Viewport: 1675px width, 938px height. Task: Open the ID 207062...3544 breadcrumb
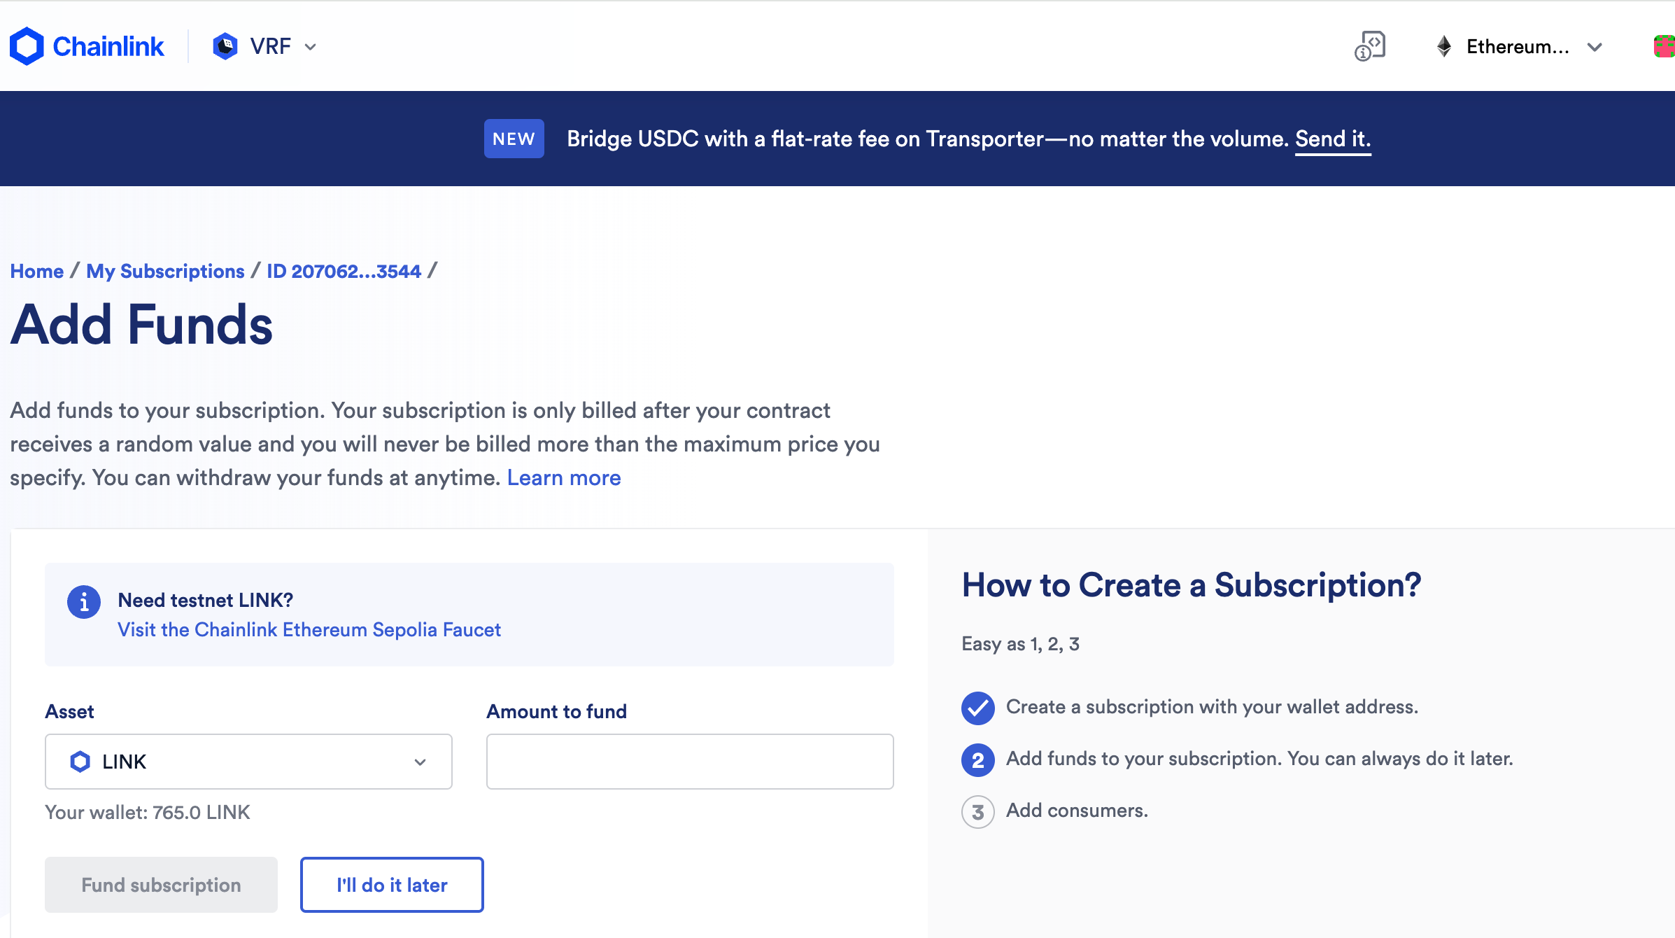(344, 271)
